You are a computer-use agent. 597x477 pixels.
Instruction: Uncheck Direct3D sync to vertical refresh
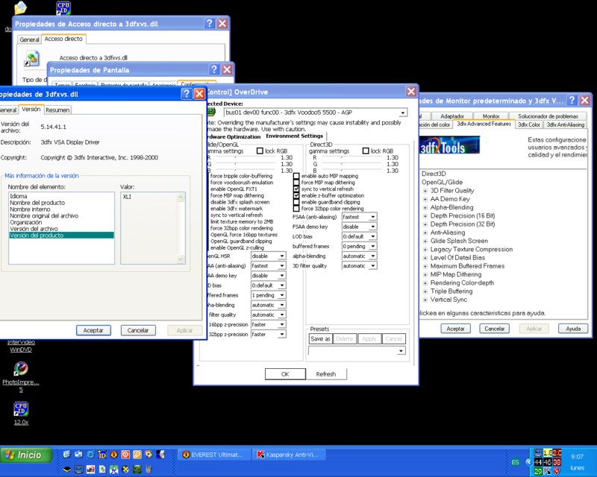296,189
